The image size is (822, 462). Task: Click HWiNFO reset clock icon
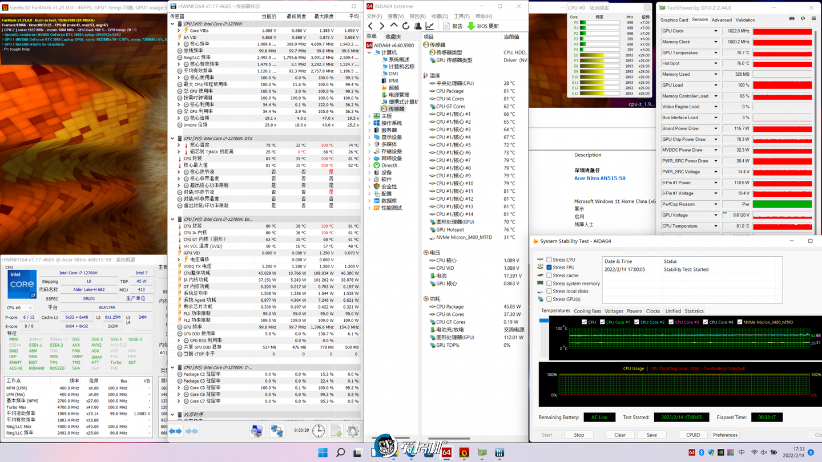pos(319,431)
